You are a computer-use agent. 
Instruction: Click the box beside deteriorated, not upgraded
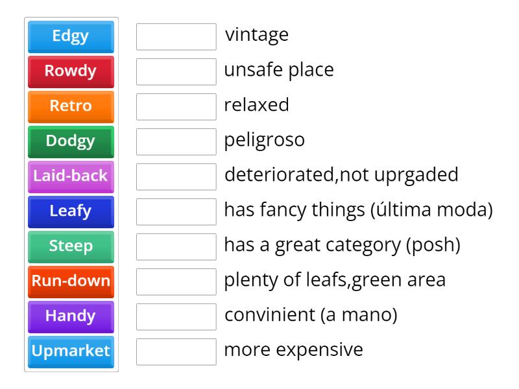click(176, 176)
